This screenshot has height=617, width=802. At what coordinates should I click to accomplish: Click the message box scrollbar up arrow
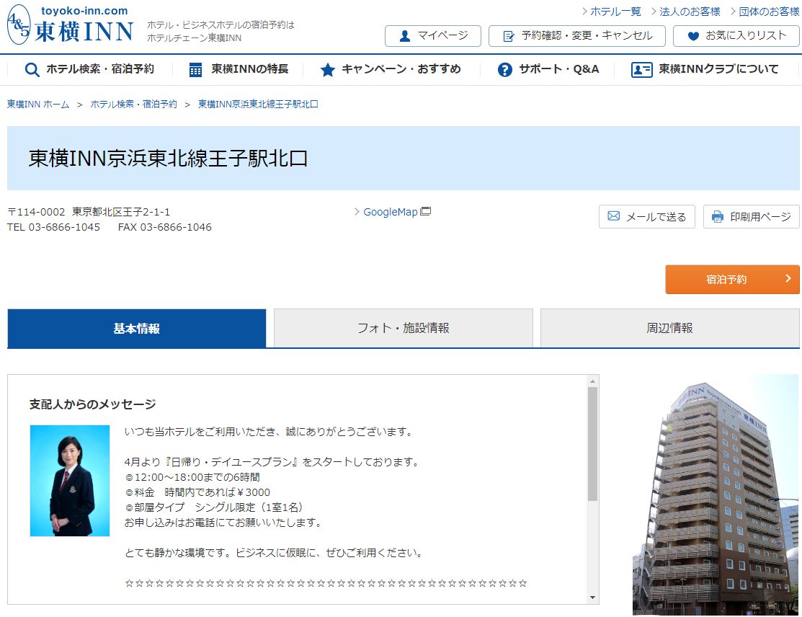[592, 381]
